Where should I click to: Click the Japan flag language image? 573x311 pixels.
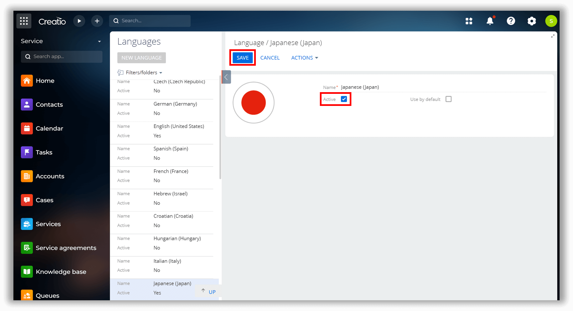point(253,103)
